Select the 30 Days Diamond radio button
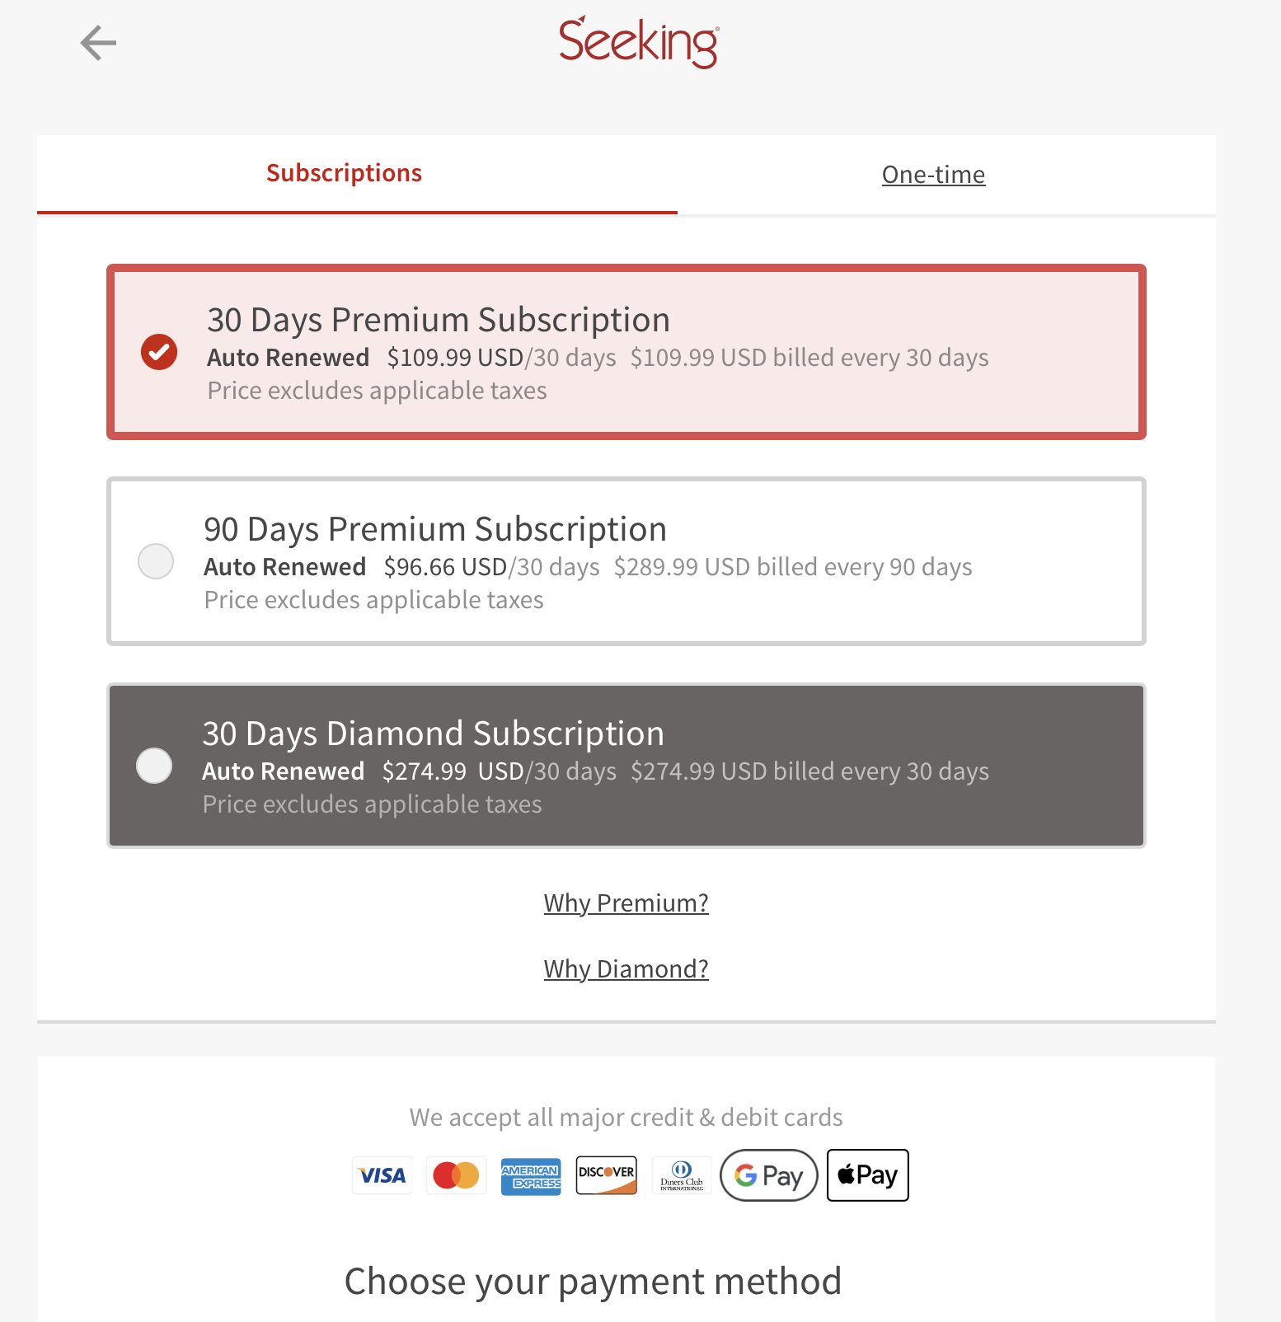The image size is (1281, 1322). pyautogui.click(x=154, y=766)
